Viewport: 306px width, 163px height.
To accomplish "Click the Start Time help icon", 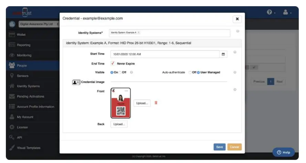I will coord(235,52).
